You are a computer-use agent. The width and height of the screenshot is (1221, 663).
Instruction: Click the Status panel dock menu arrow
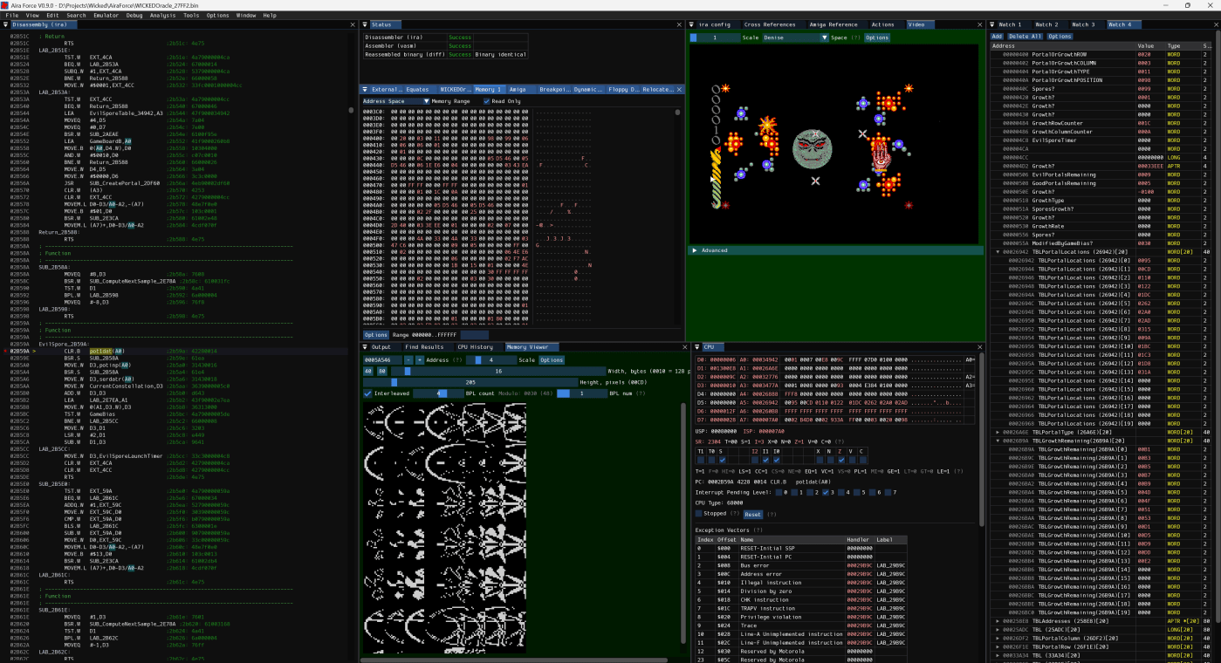click(366, 24)
